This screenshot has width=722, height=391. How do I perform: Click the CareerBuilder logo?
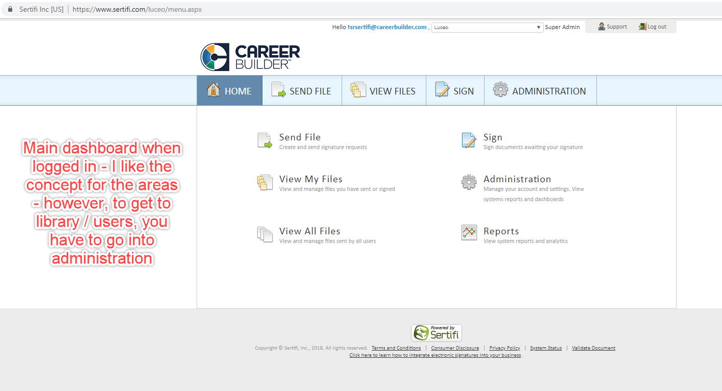tap(250, 57)
